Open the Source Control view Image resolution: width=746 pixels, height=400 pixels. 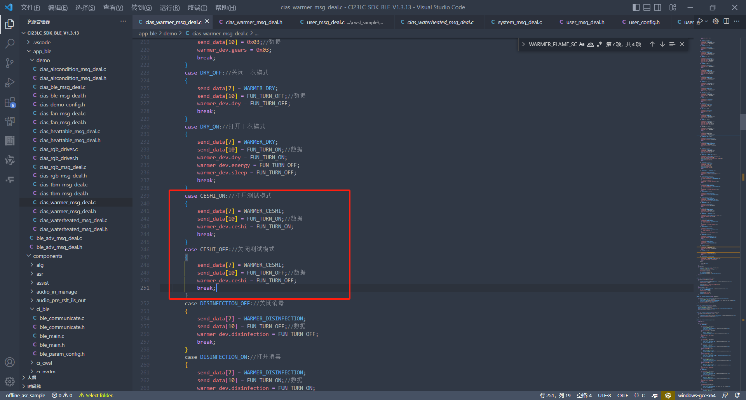pyautogui.click(x=10, y=63)
